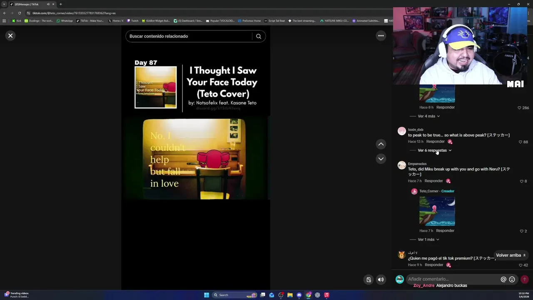Click Responder on the Hace 8 h reply

tap(445, 107)
